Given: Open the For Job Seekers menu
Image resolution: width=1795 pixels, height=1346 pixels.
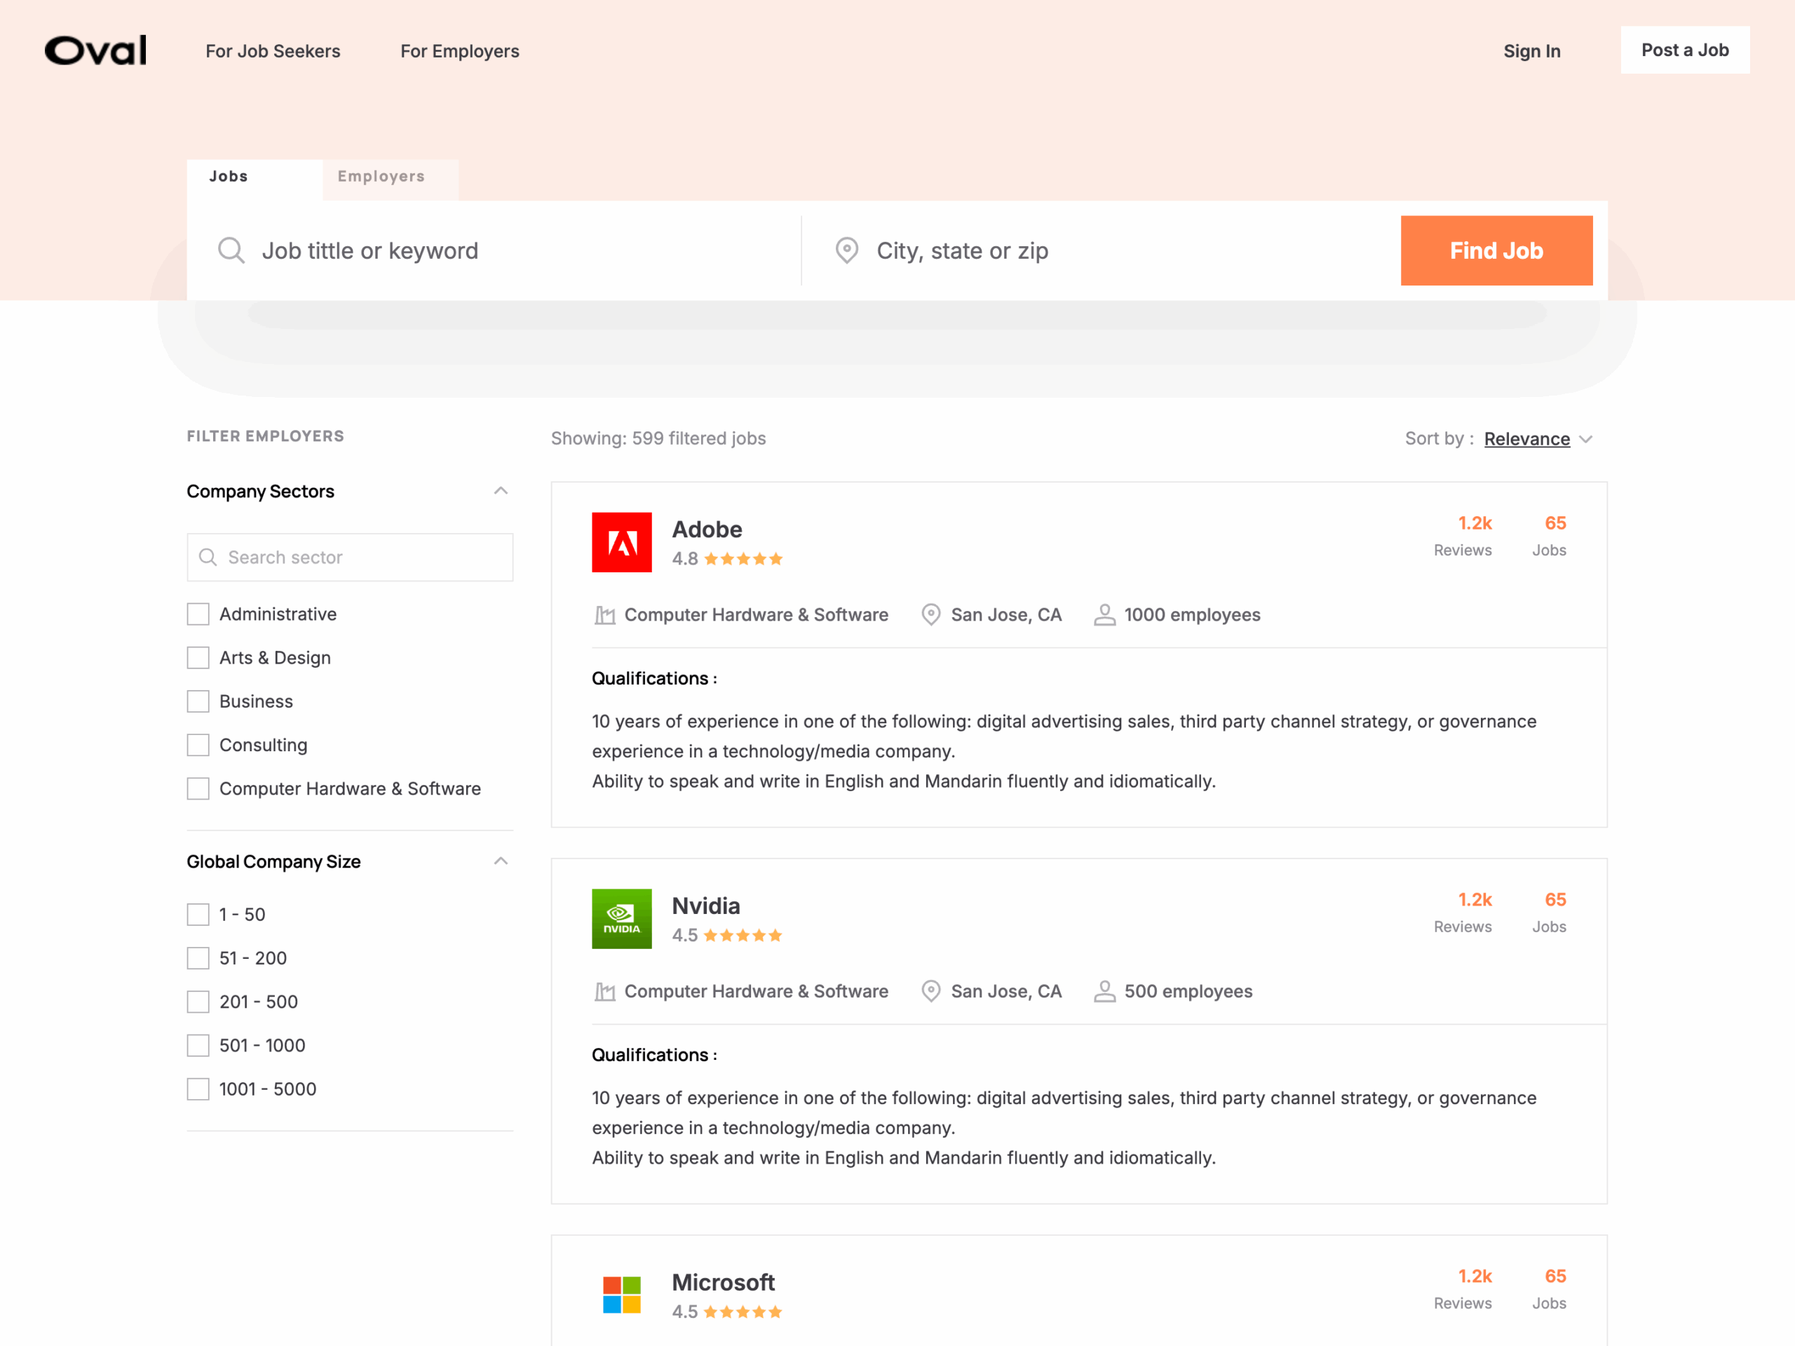Looking at the screenshot, I should [x=273, y=51].
